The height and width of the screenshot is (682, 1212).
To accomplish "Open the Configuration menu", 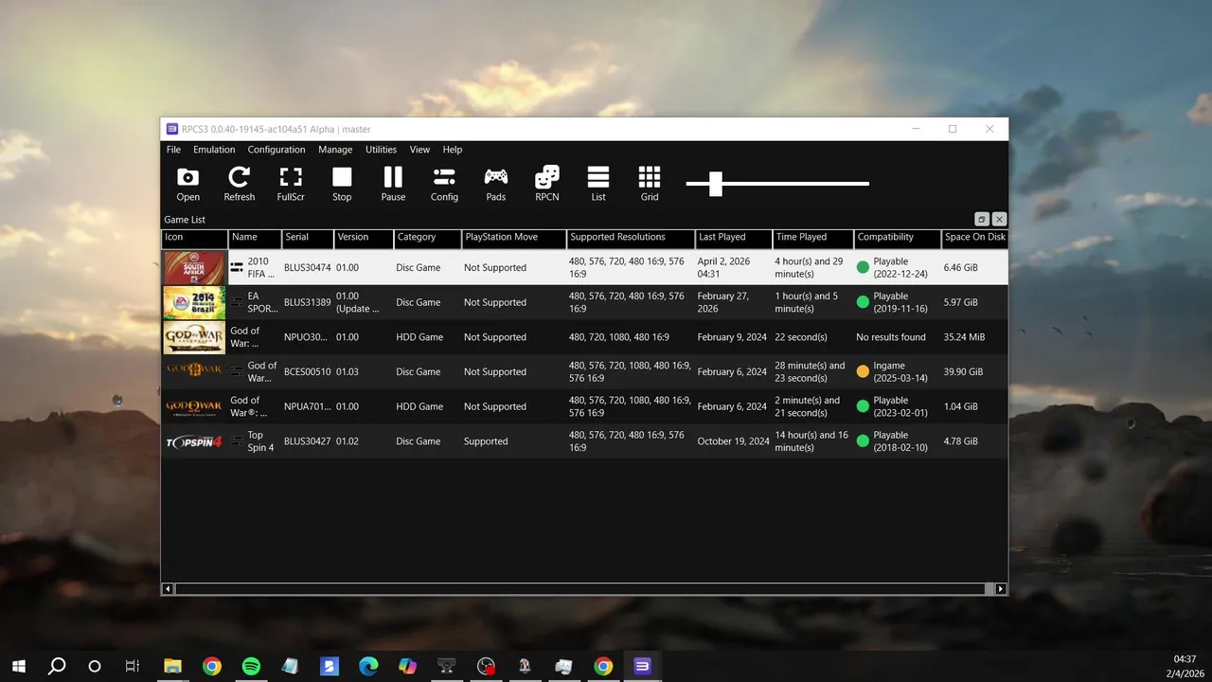I will point(276,150).
